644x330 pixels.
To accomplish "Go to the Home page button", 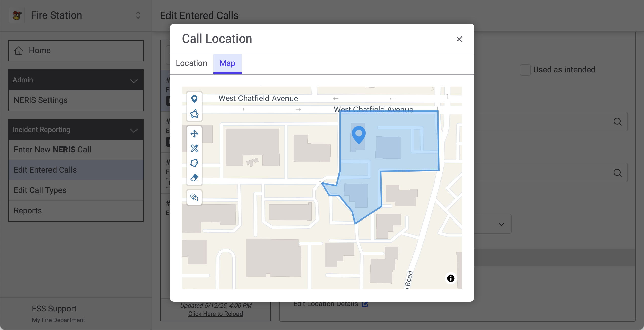I will [x=76, y=51].
